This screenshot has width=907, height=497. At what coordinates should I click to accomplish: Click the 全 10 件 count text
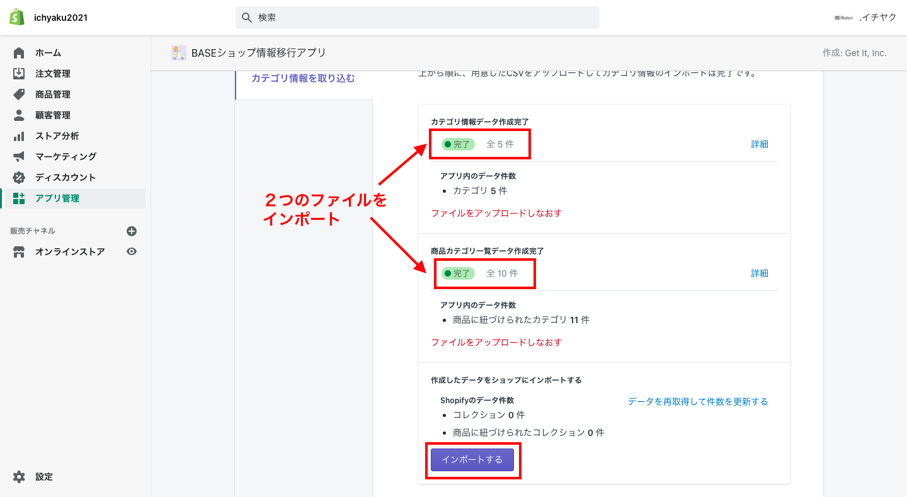(502, 273)
